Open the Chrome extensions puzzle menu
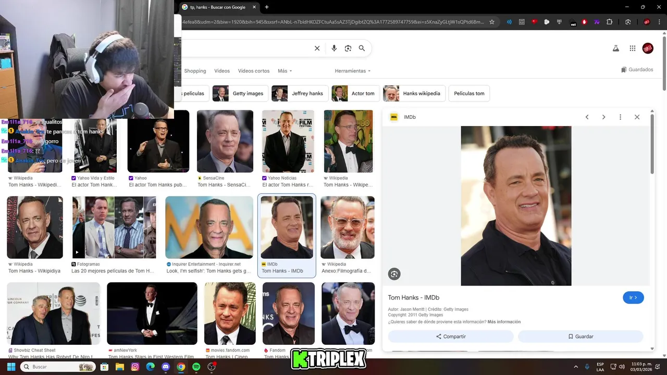 (x=609, y=22)
